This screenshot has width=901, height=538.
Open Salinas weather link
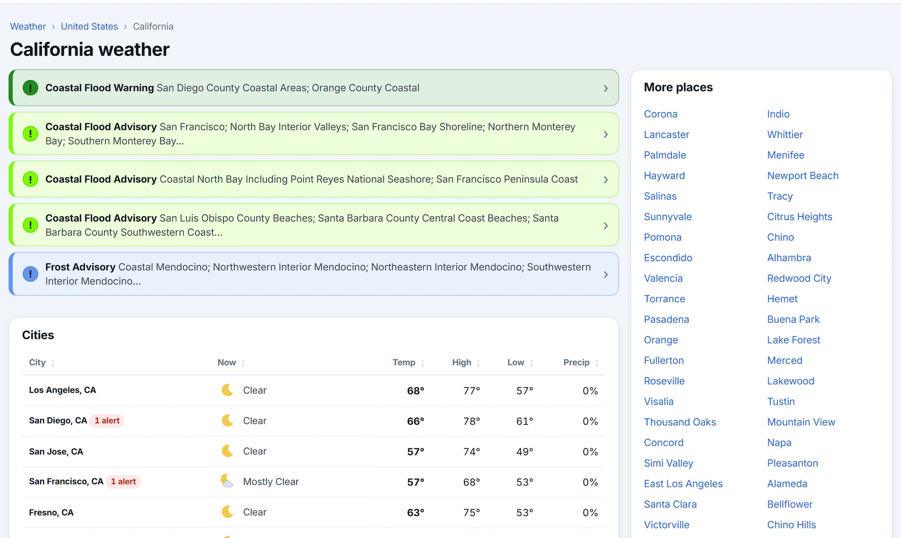pyautogui.click(x=660, y=196)
